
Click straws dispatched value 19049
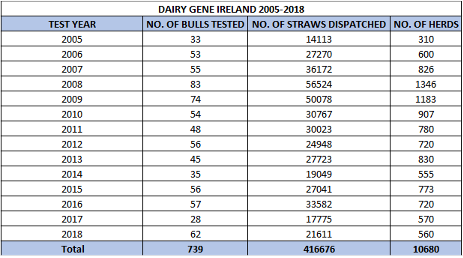coord(319,174)
